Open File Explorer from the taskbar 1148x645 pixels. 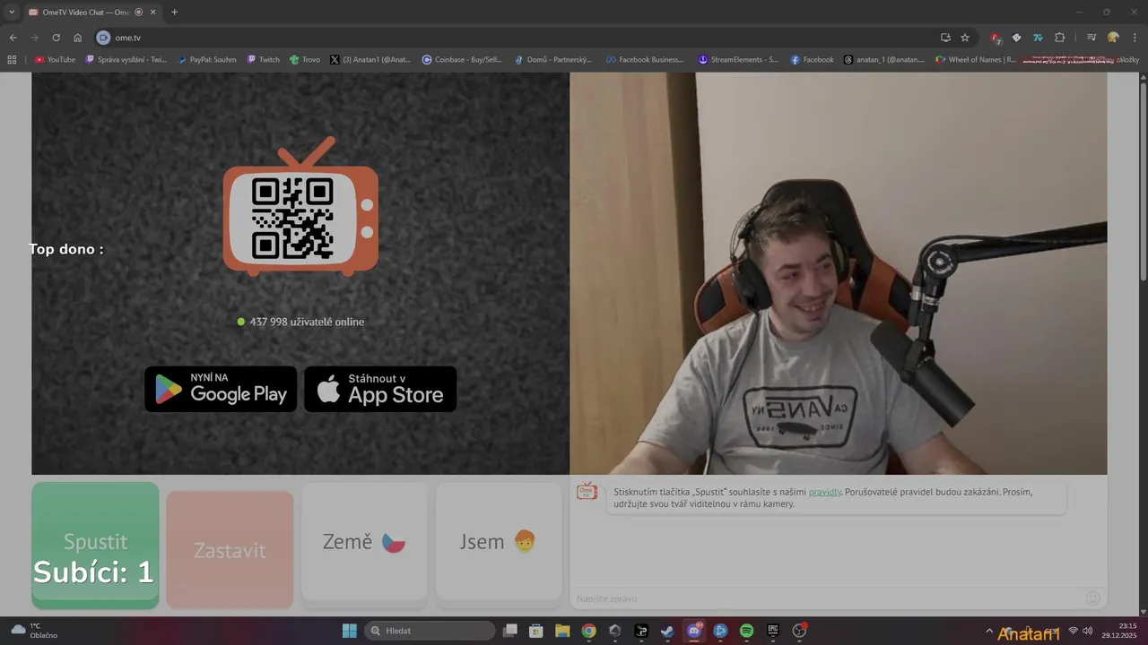tap(562, 631)
